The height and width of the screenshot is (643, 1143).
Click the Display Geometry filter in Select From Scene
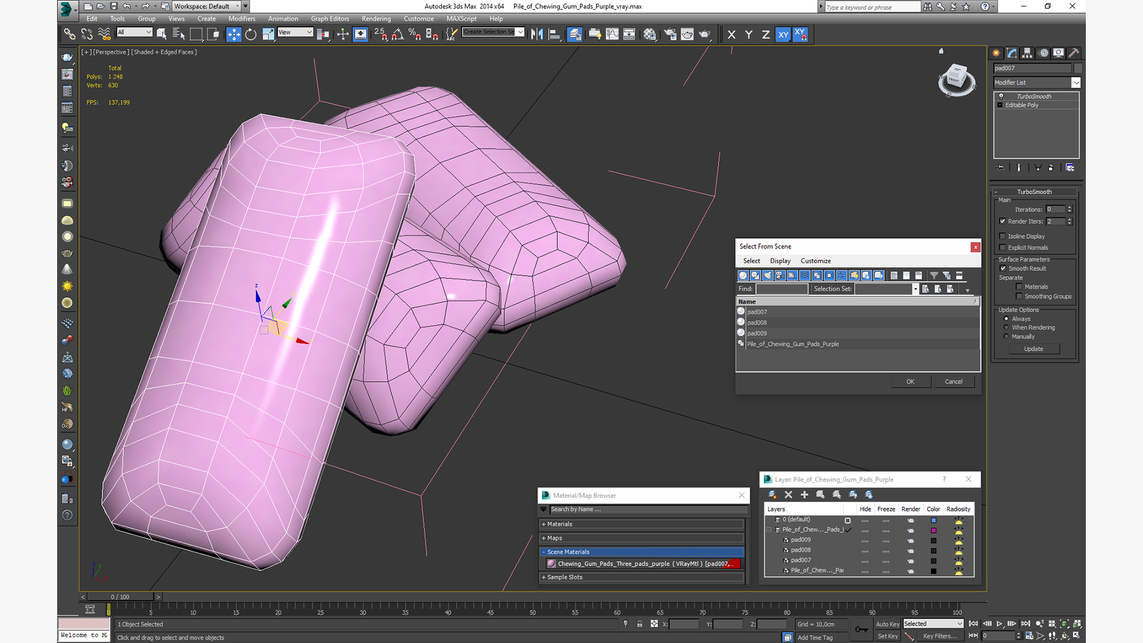coord(743,276)
